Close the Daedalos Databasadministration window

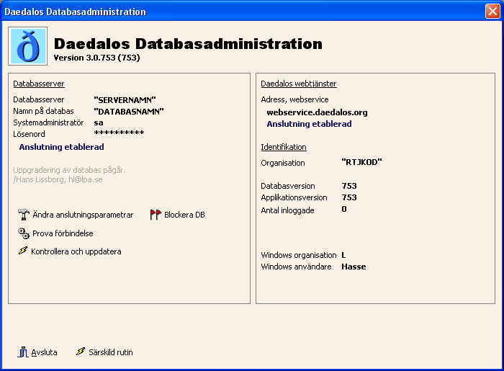coord(492,12)
